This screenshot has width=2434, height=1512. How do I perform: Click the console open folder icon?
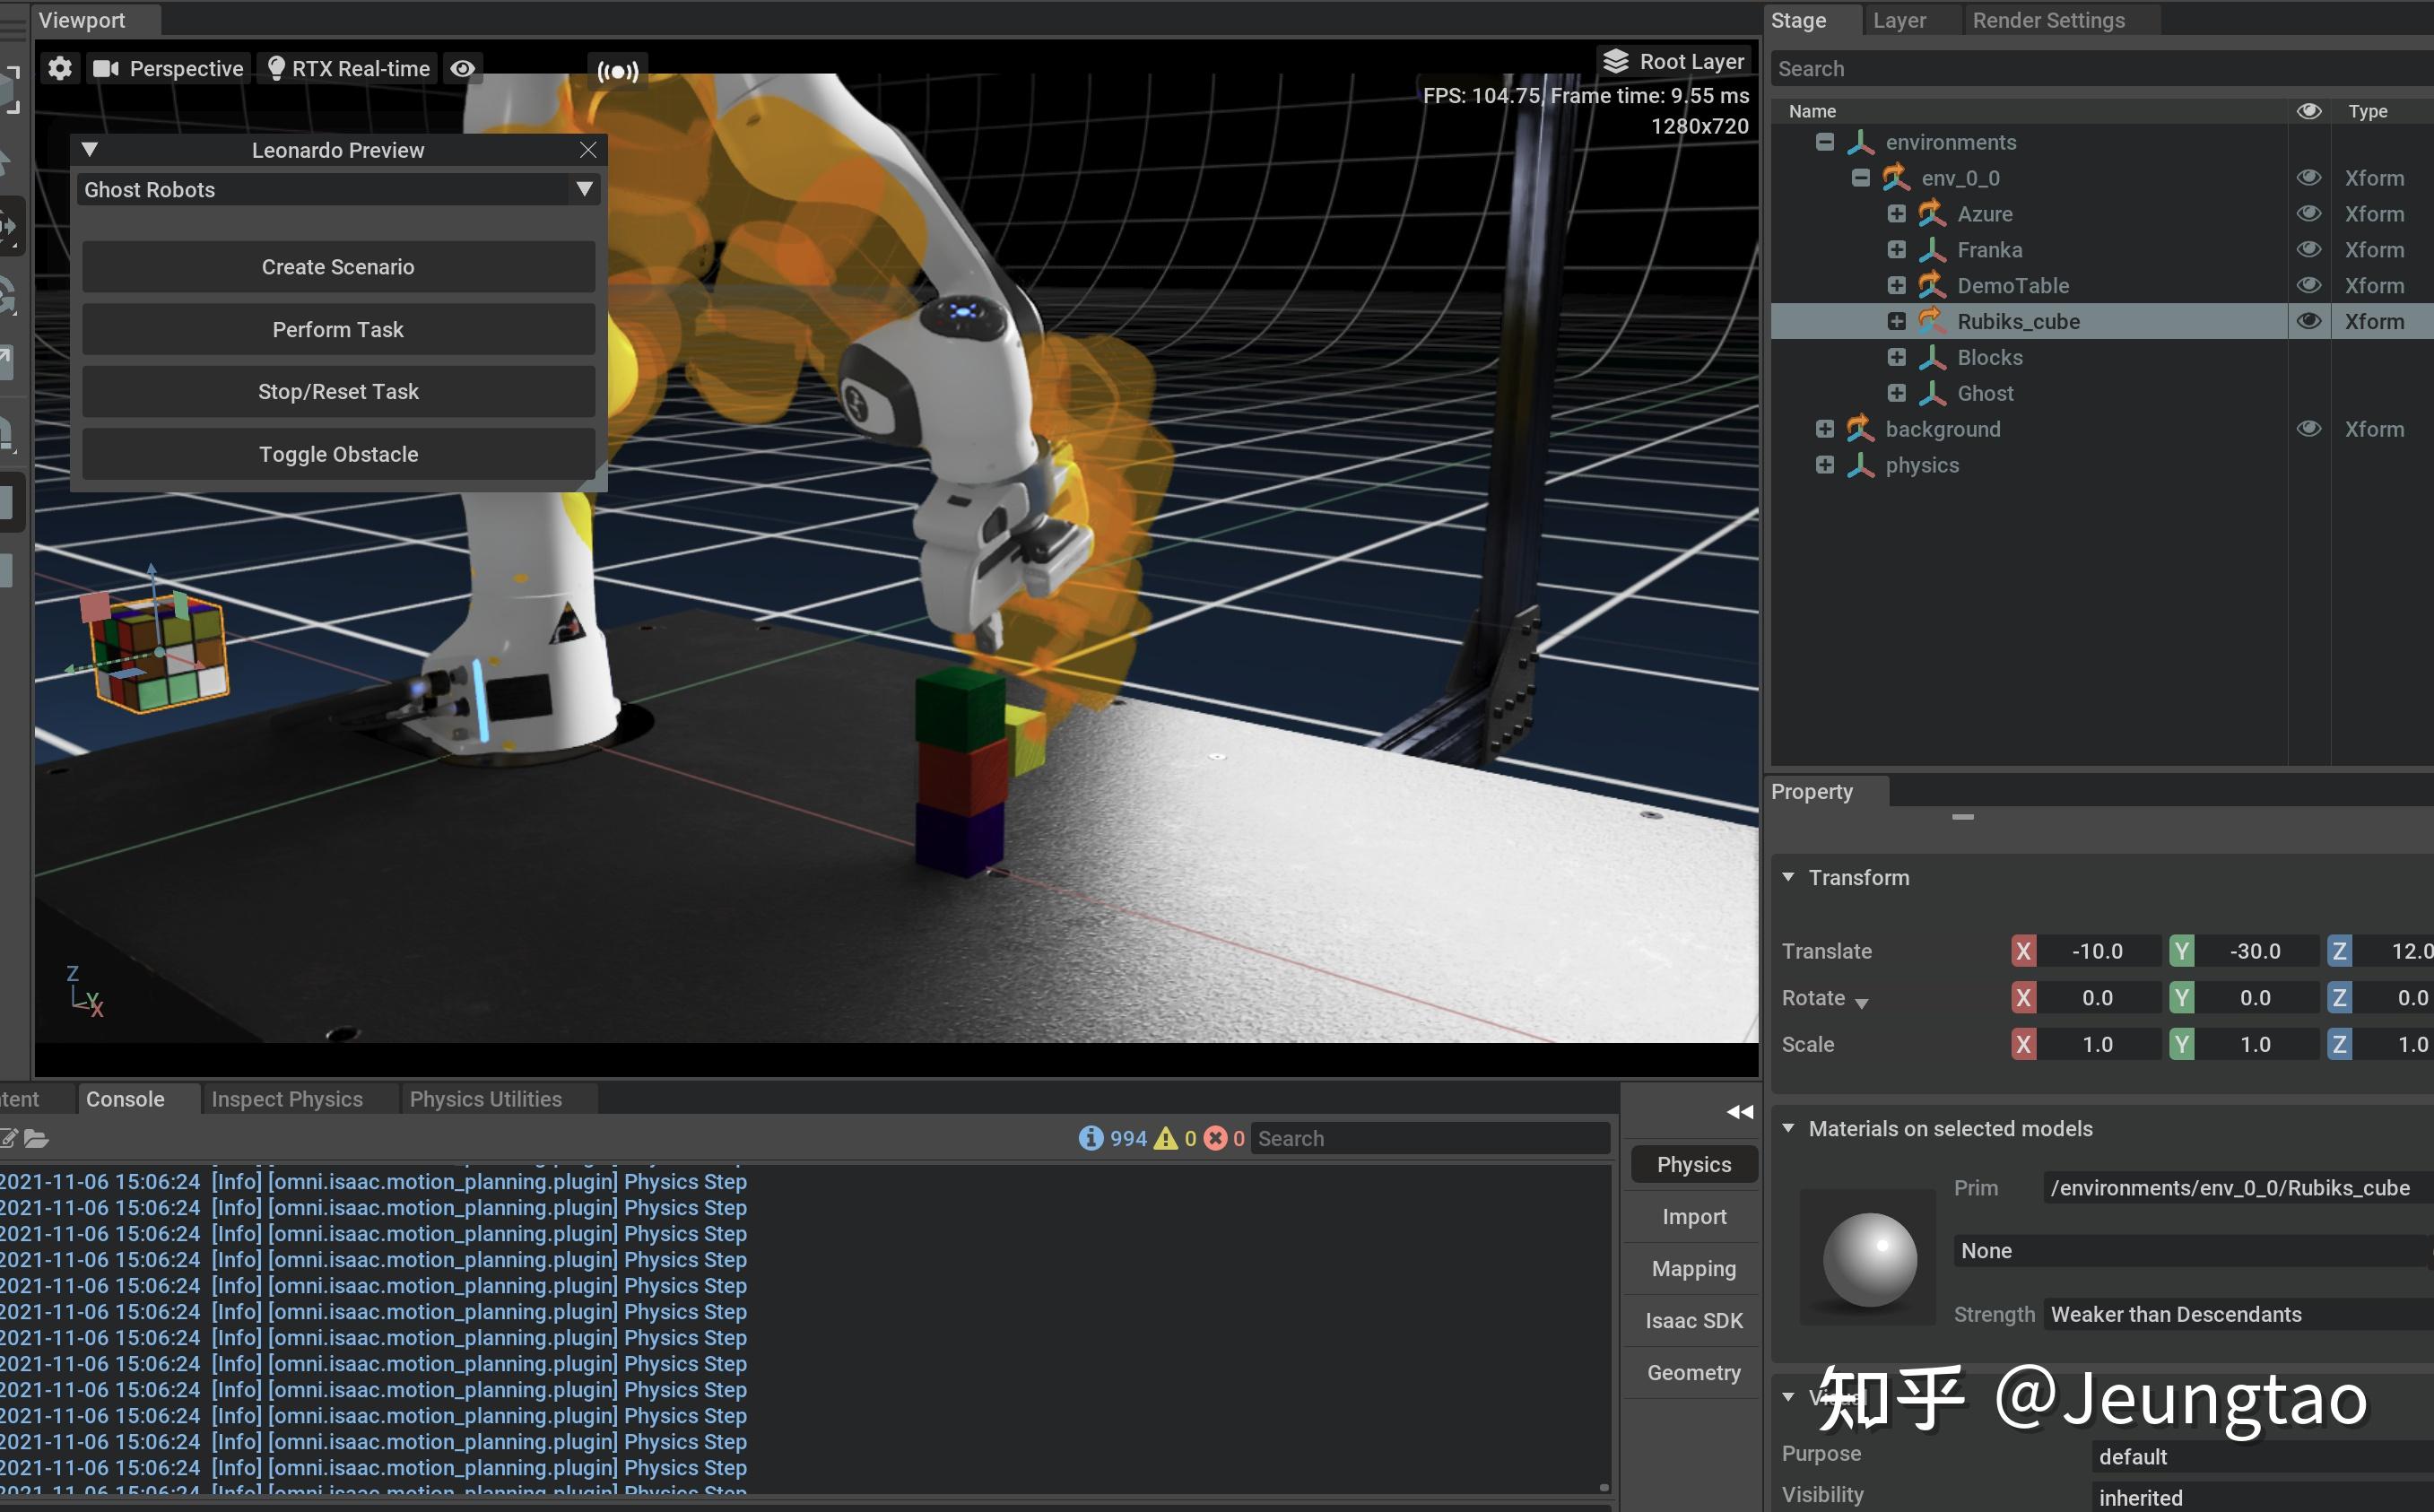(x=36, y=1138)
